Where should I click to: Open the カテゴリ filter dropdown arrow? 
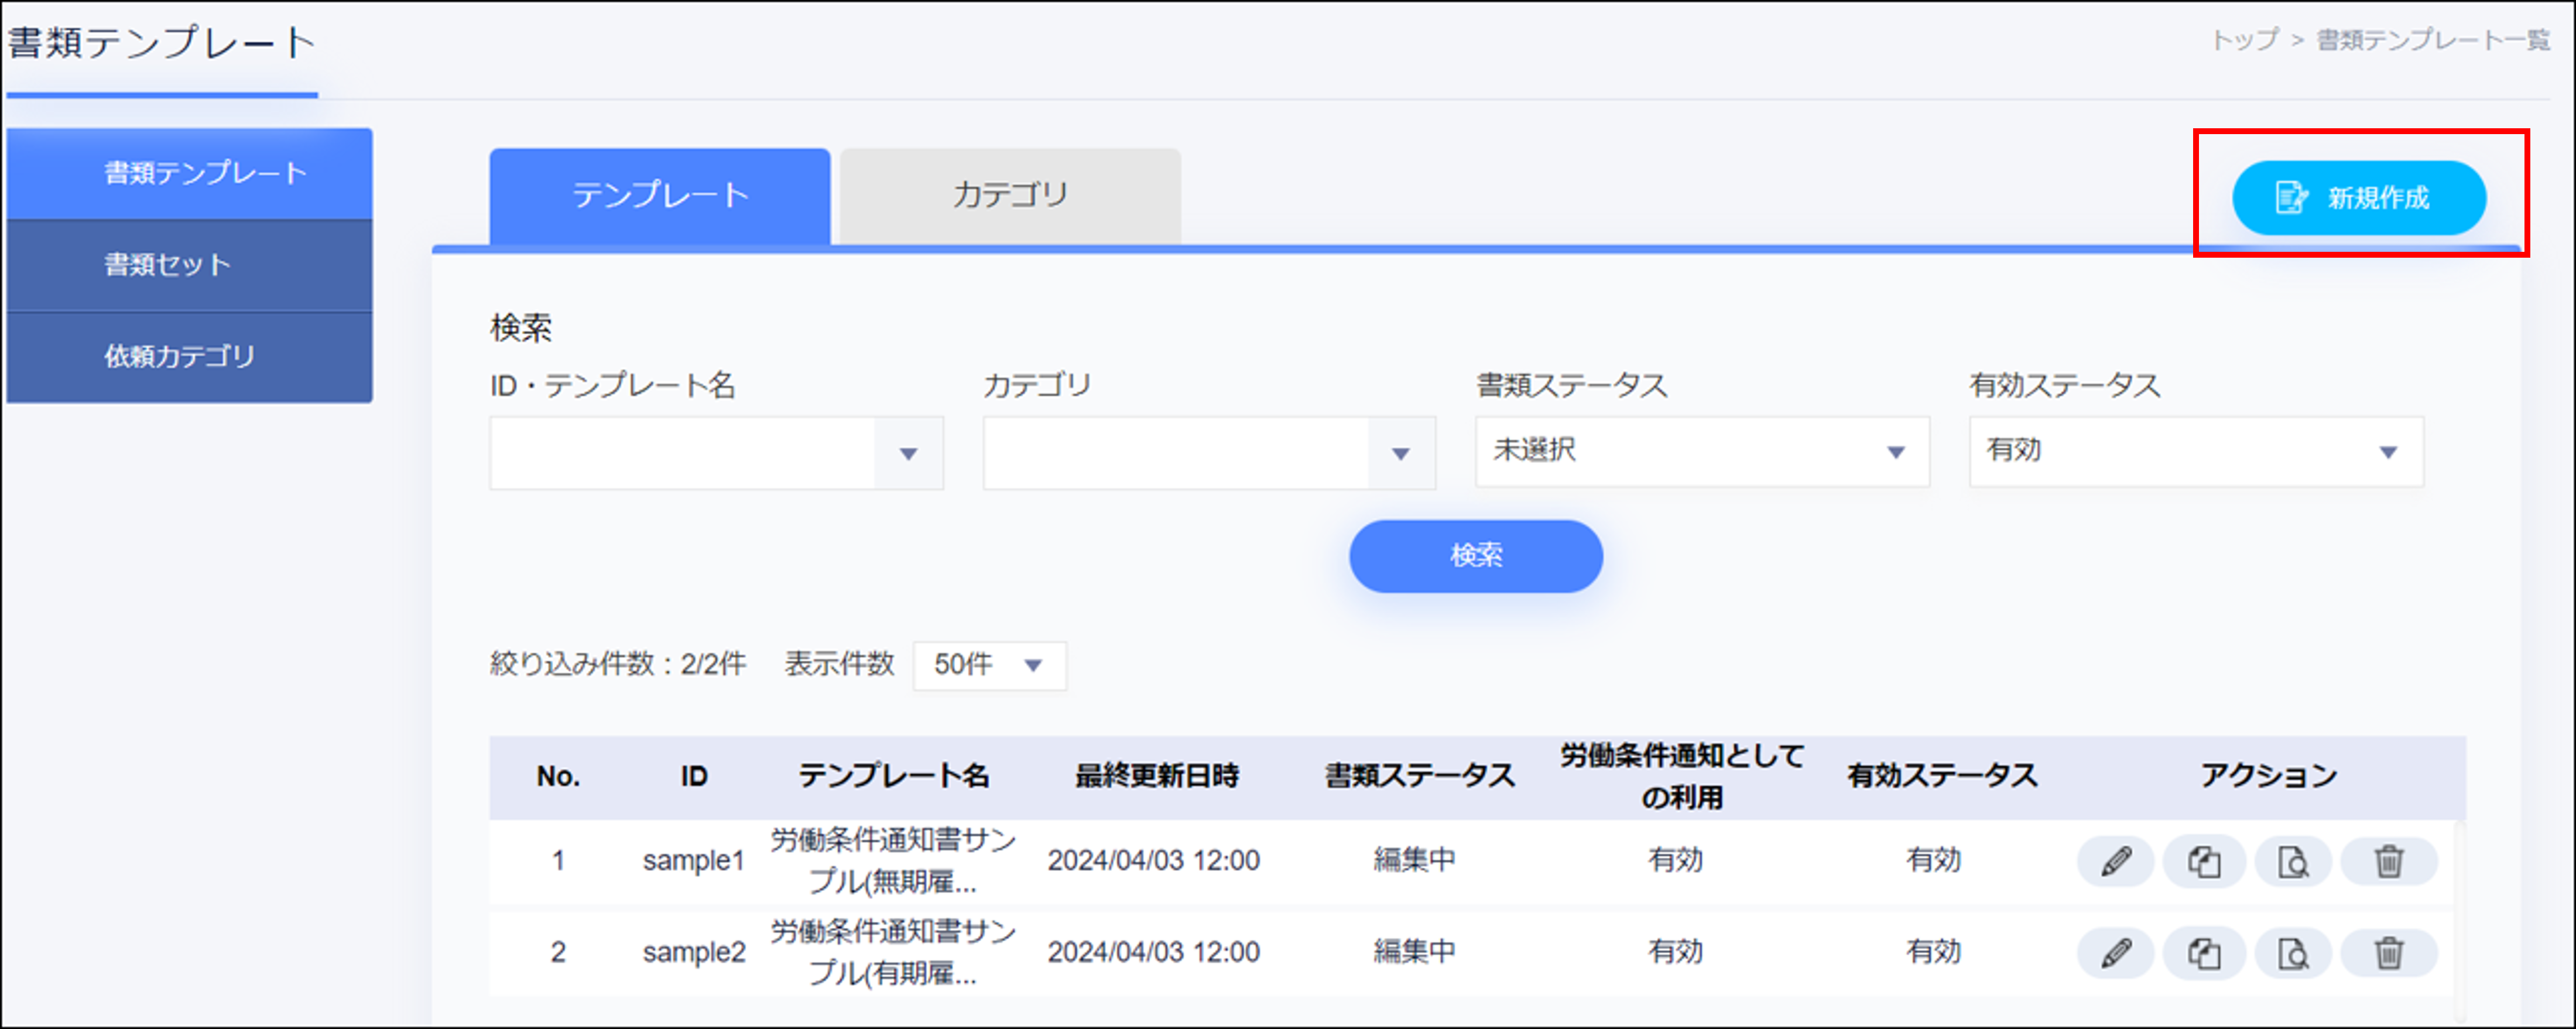1401,454
